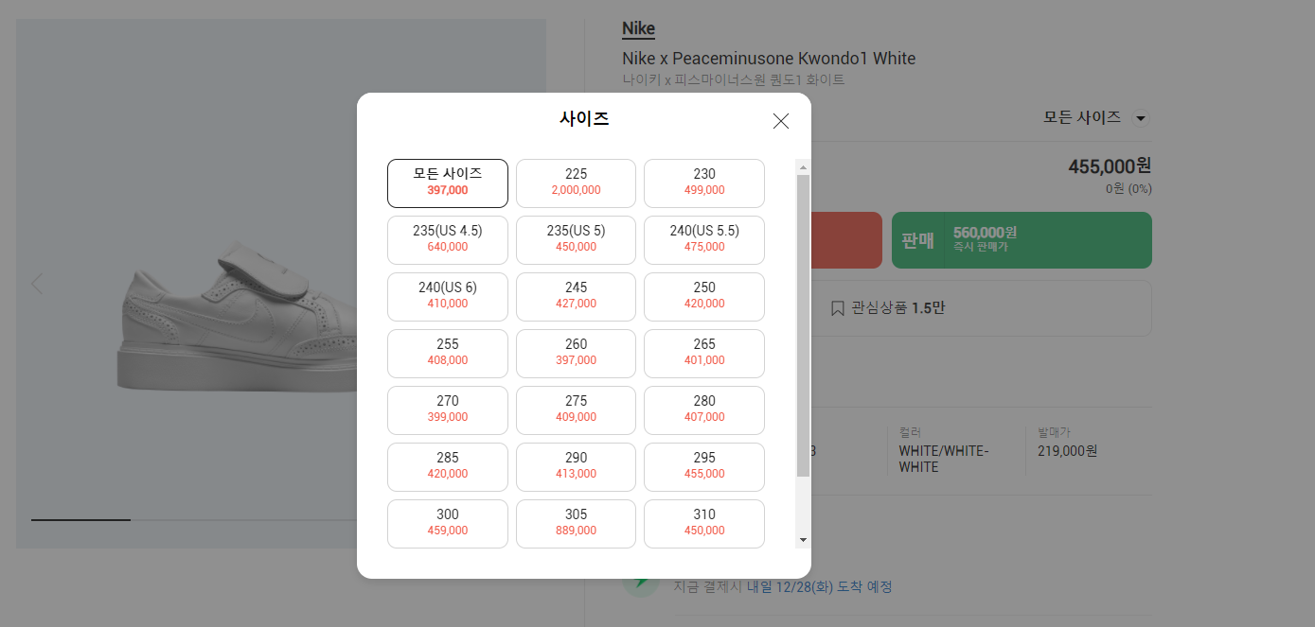Viewport: 1315px width, 627px height.
Task: Click the size list scrollbar down arrow
Action: click(804, 540)
